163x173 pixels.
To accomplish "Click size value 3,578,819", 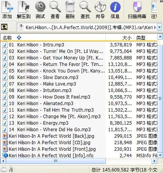I will 121,45.
